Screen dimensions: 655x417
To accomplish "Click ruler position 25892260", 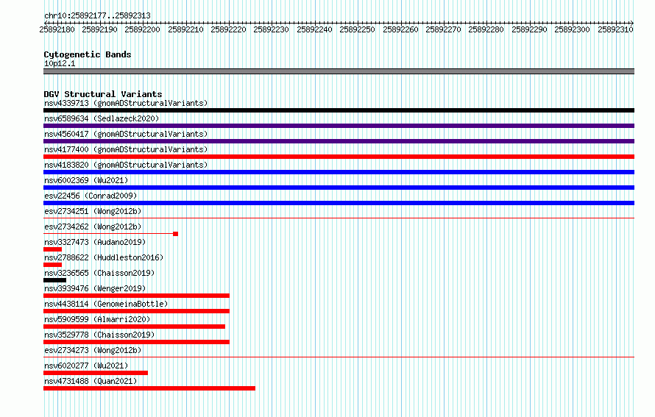I will click(400, 29).
